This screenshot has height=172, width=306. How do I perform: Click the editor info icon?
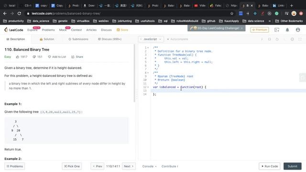(262, 39)
